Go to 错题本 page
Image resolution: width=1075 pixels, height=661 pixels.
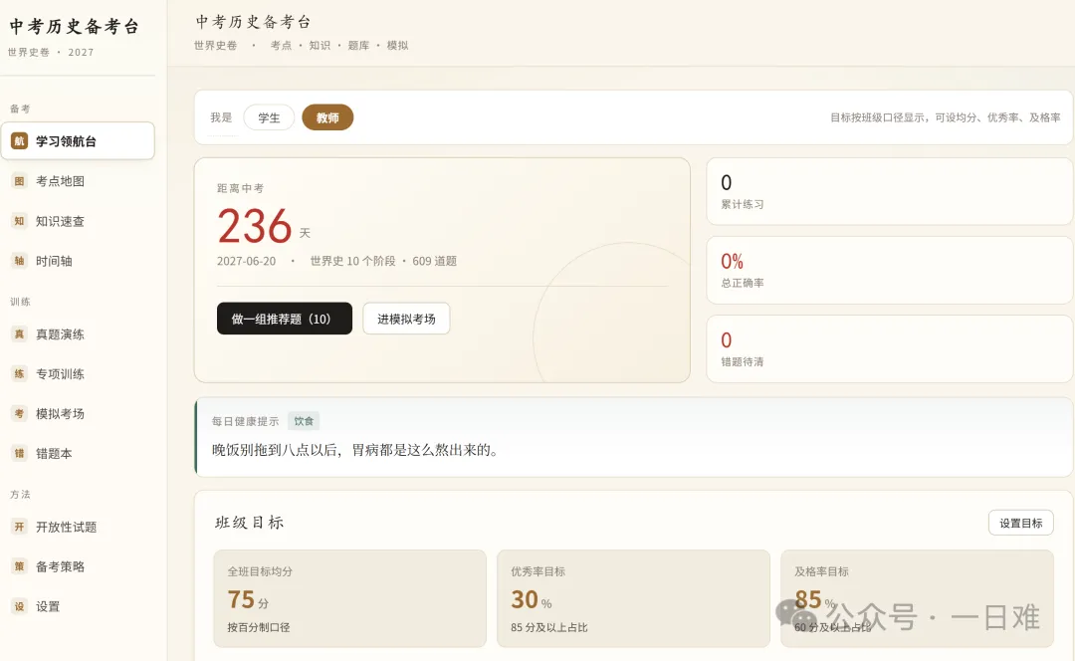78,453
